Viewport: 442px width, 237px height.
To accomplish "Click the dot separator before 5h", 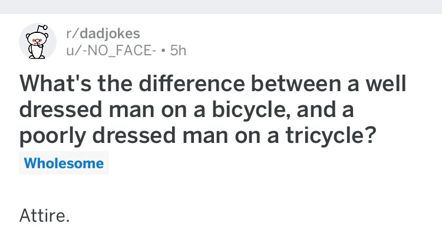I will coord(163,51).
